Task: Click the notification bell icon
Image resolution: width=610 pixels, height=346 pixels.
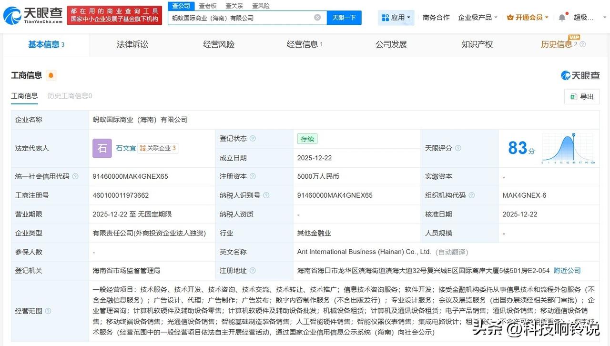Action: point(562,18)
